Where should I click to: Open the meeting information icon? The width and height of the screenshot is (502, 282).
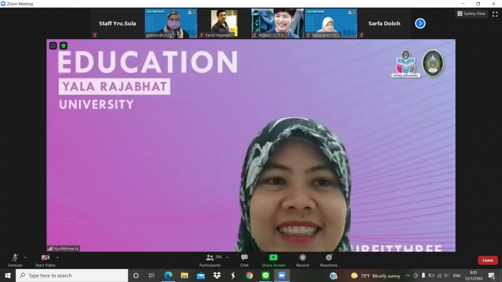tap(53, 46)
